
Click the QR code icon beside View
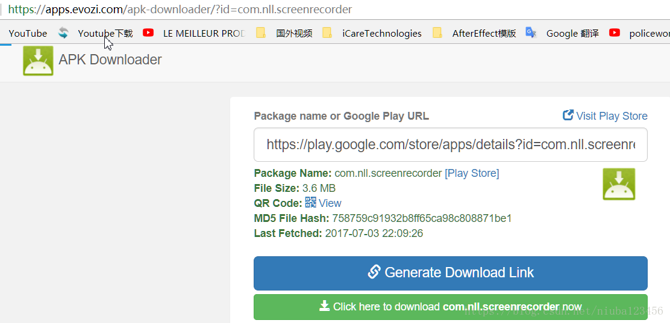[311, 202]
